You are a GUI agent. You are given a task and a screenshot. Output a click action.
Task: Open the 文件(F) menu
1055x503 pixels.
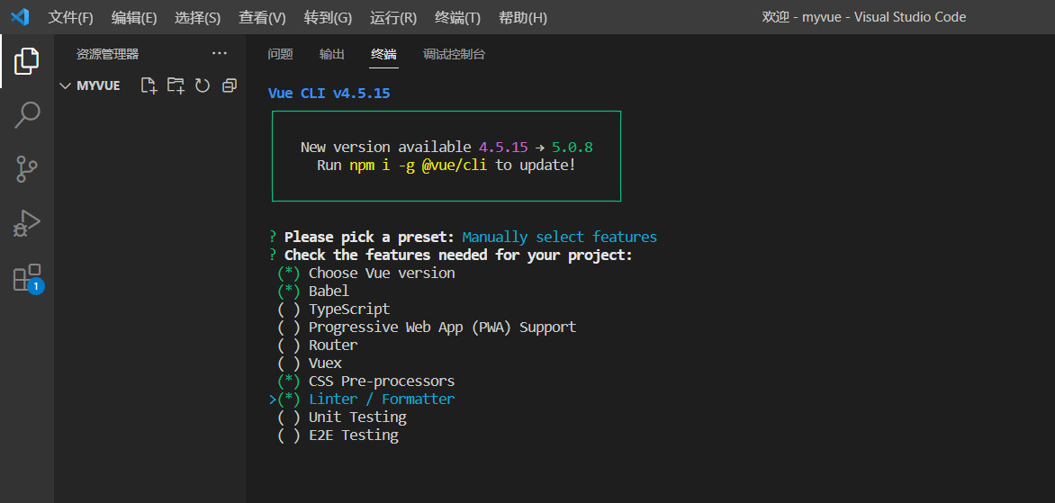pos(70,17)
